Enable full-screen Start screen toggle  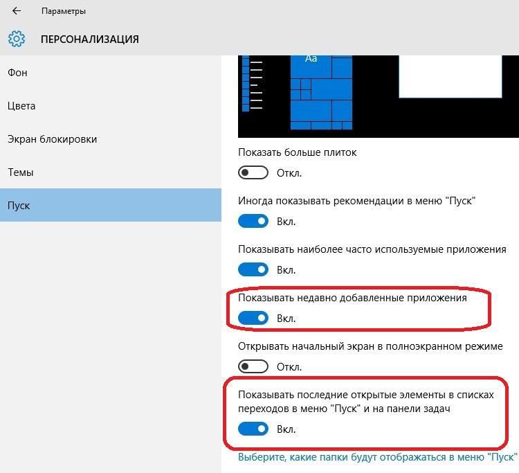click(253, 366)
